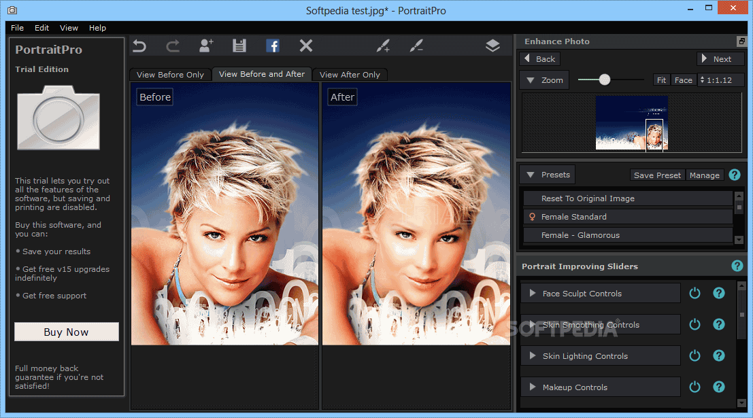Click the add person icon
The width and height of the screenshot is (753, 418).
tap(206, 46)
